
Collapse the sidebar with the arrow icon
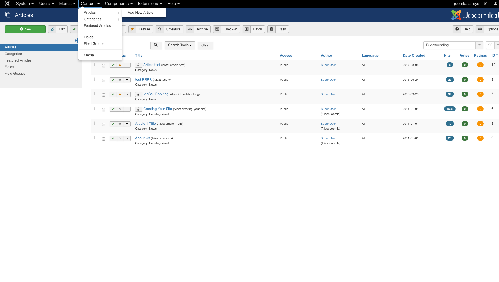pos(77,40)
